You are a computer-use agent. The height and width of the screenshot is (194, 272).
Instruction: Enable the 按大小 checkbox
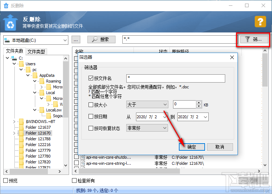tap(91, 105)
